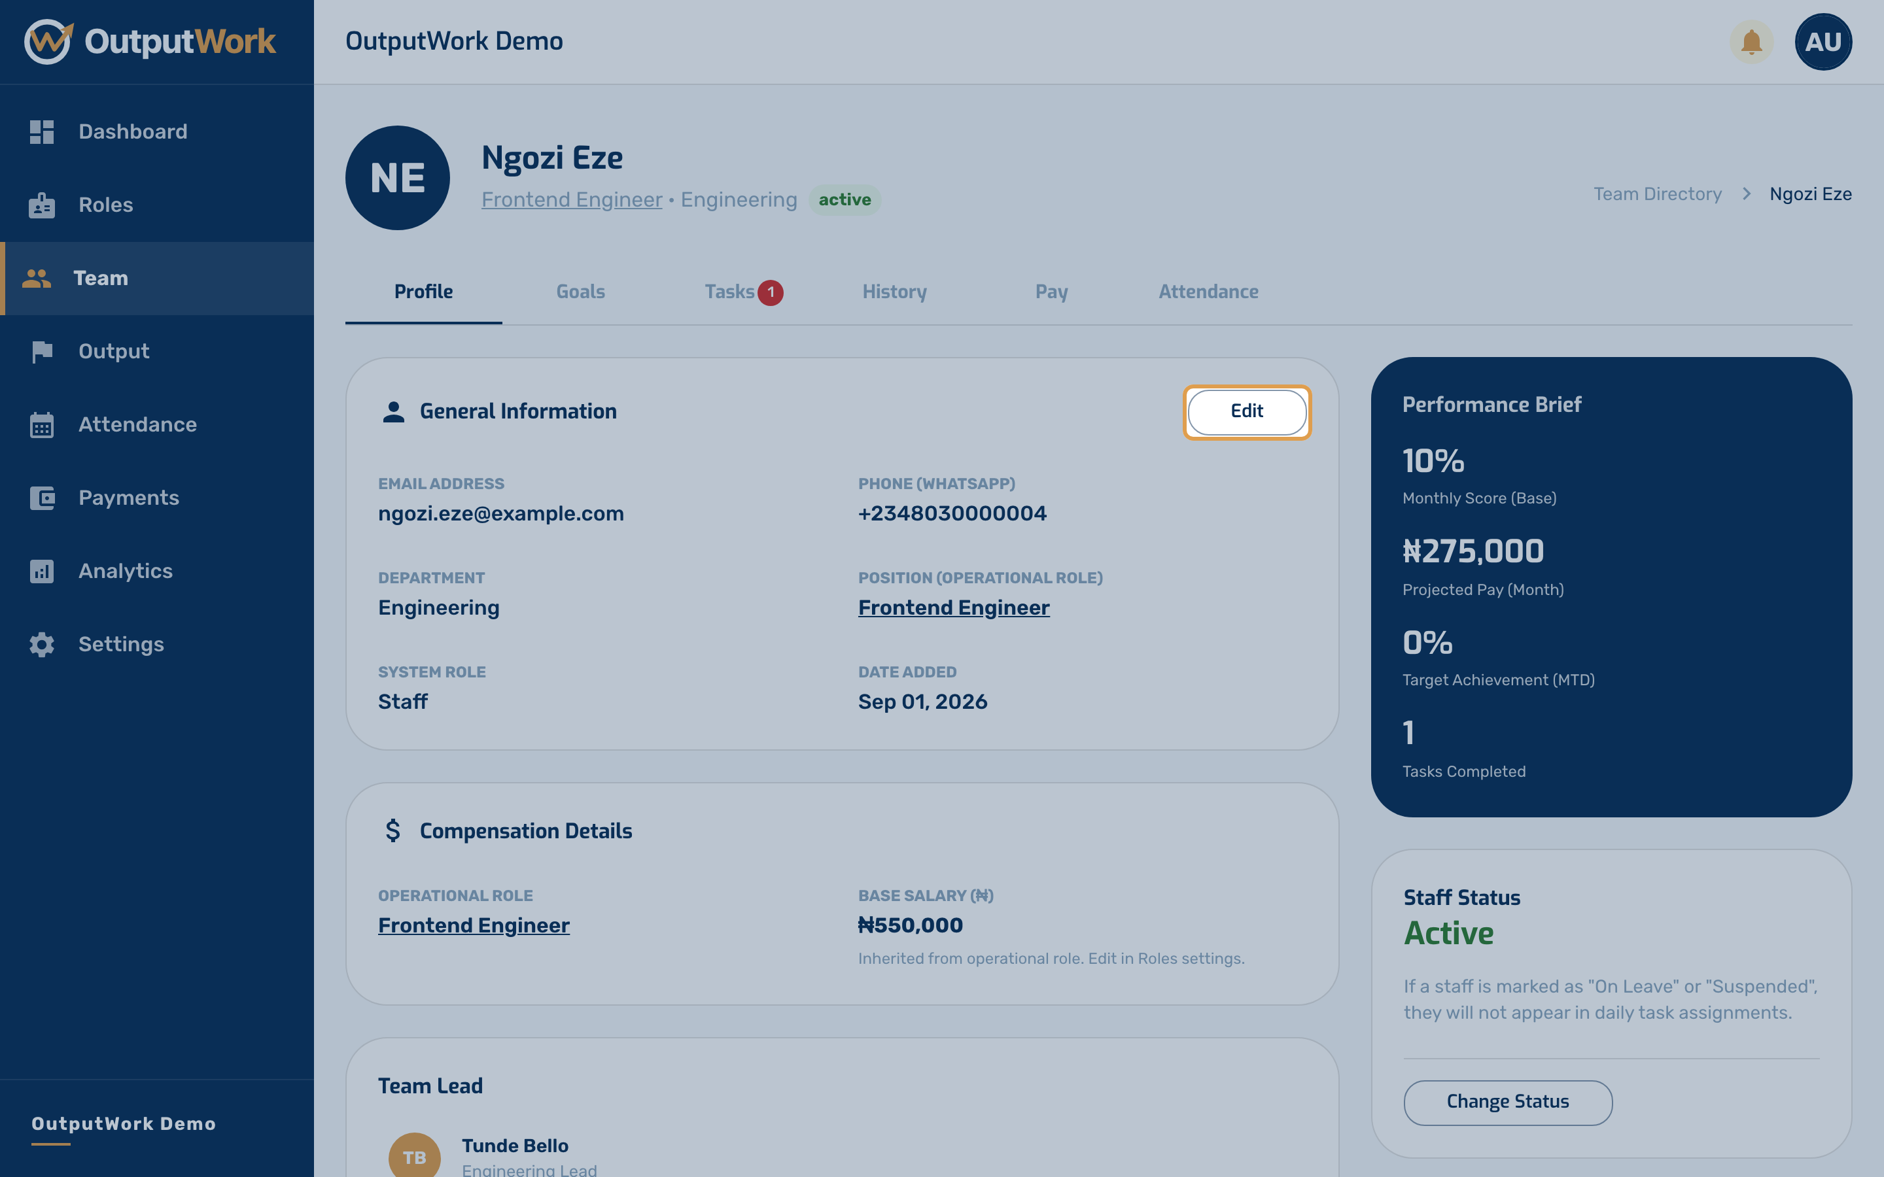This screenshot has width=1884, height=1177.
Task: Switch to the Profile tab
Action: (423, 292)
